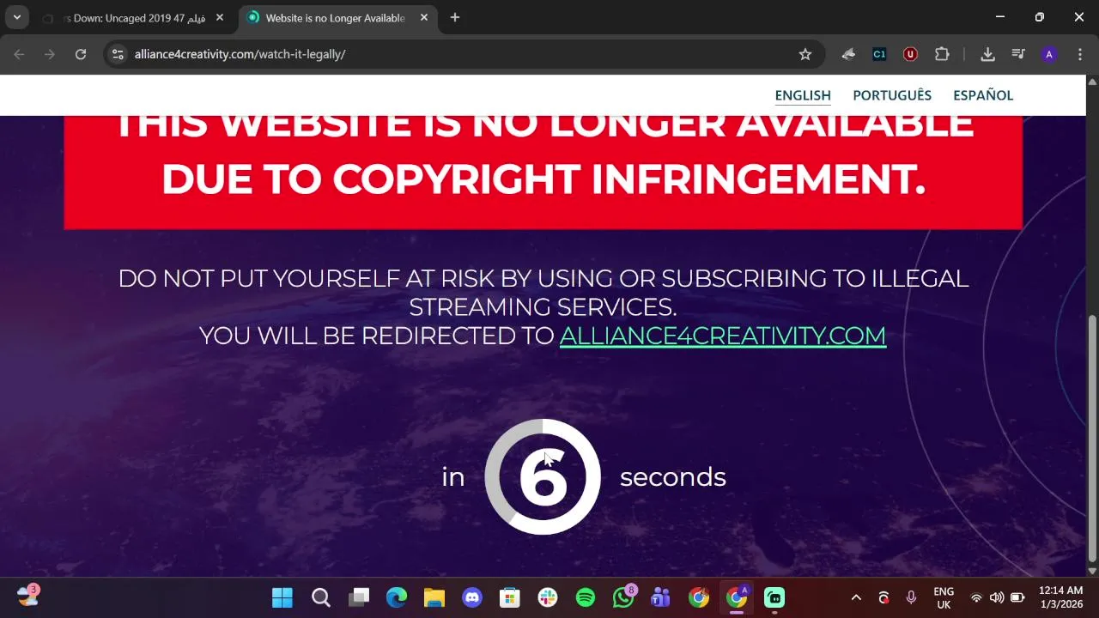Switch page language to Español

point(983,95)
